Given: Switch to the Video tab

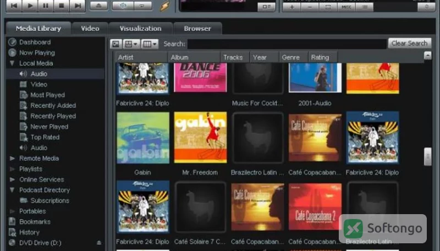Looking at the screenshot, I should pos(90,29).
